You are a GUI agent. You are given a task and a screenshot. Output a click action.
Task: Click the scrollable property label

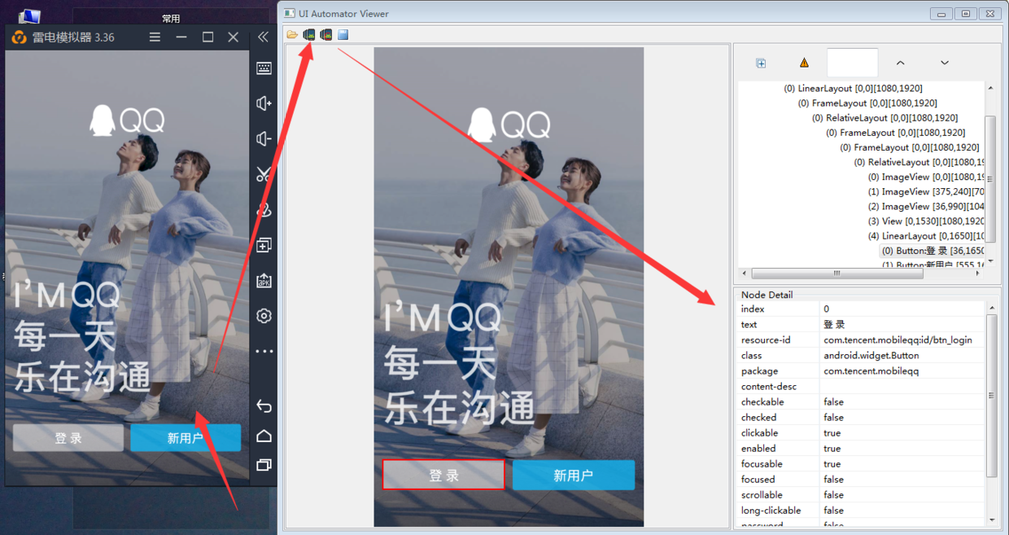pyautogui.click(x=762, y=494)
